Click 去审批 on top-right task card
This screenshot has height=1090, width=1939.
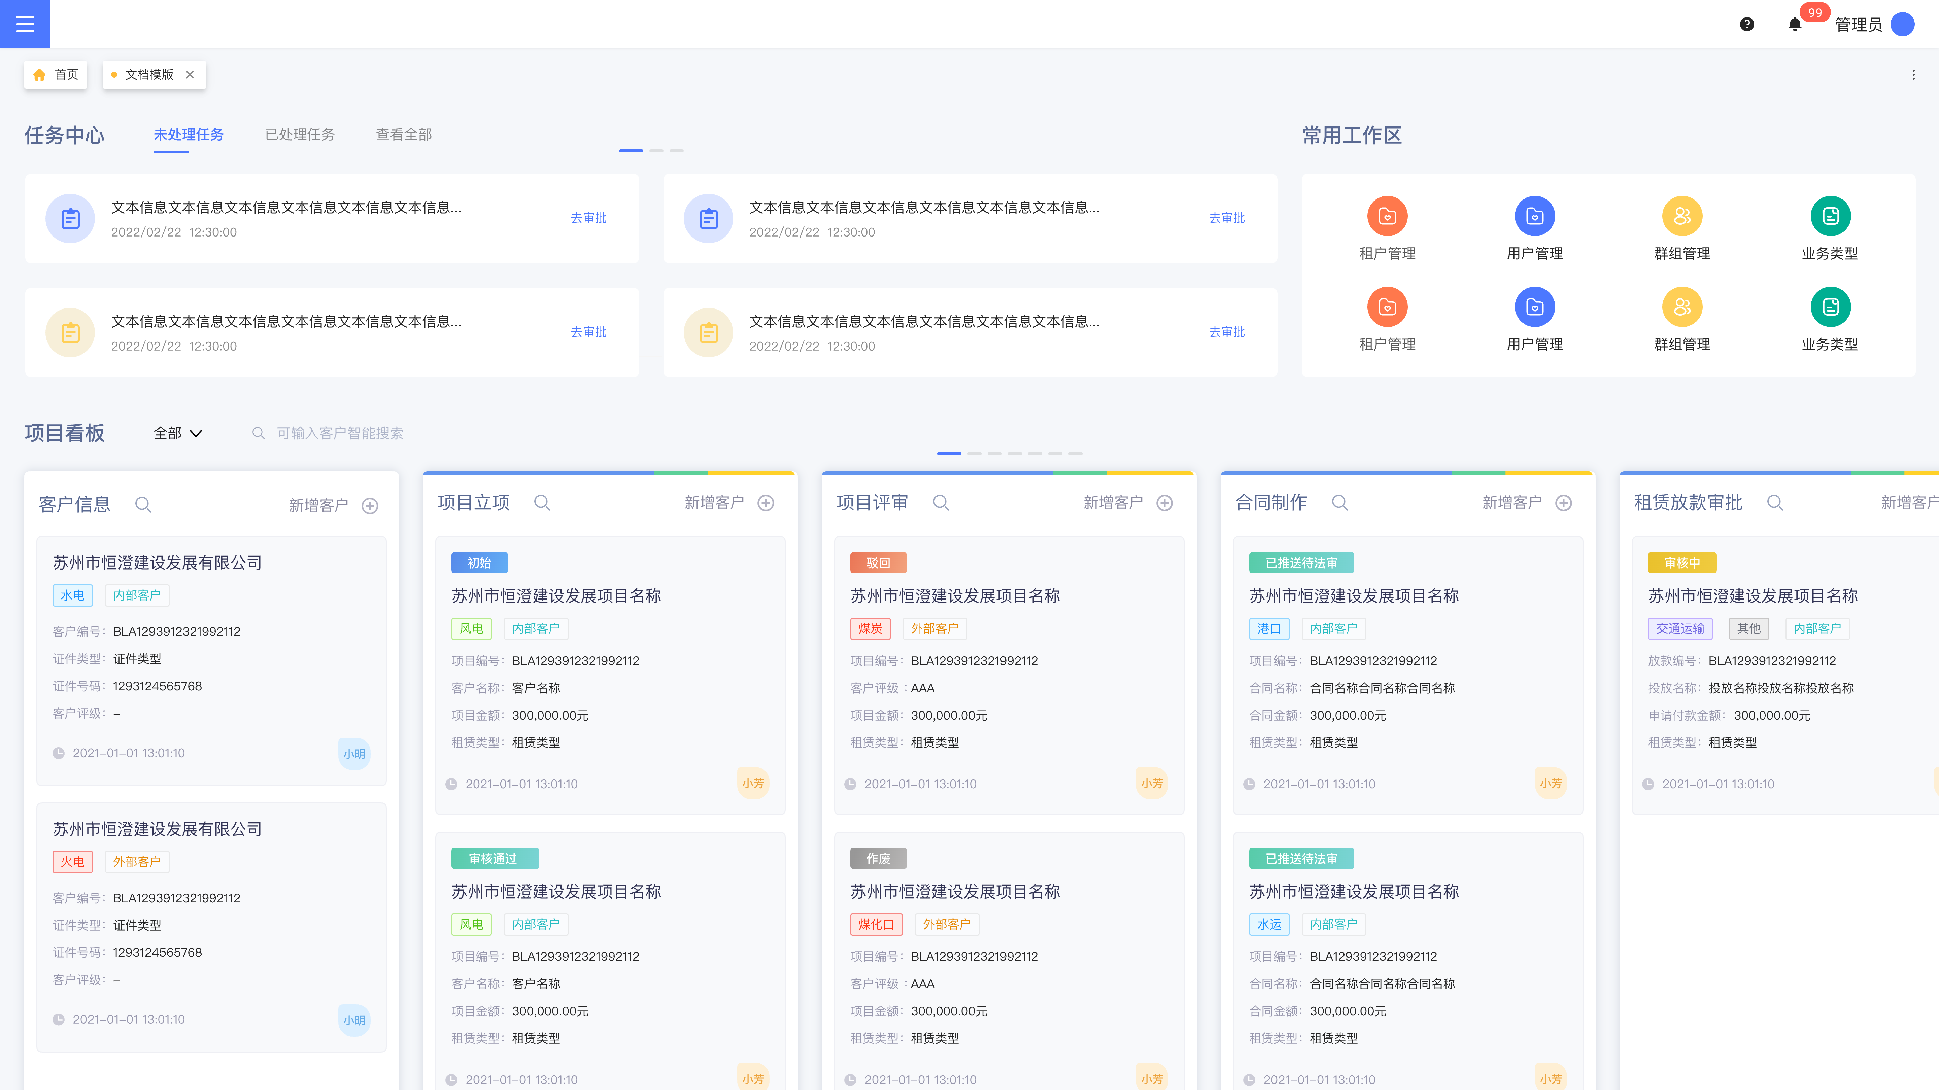tap(1227, 218)
